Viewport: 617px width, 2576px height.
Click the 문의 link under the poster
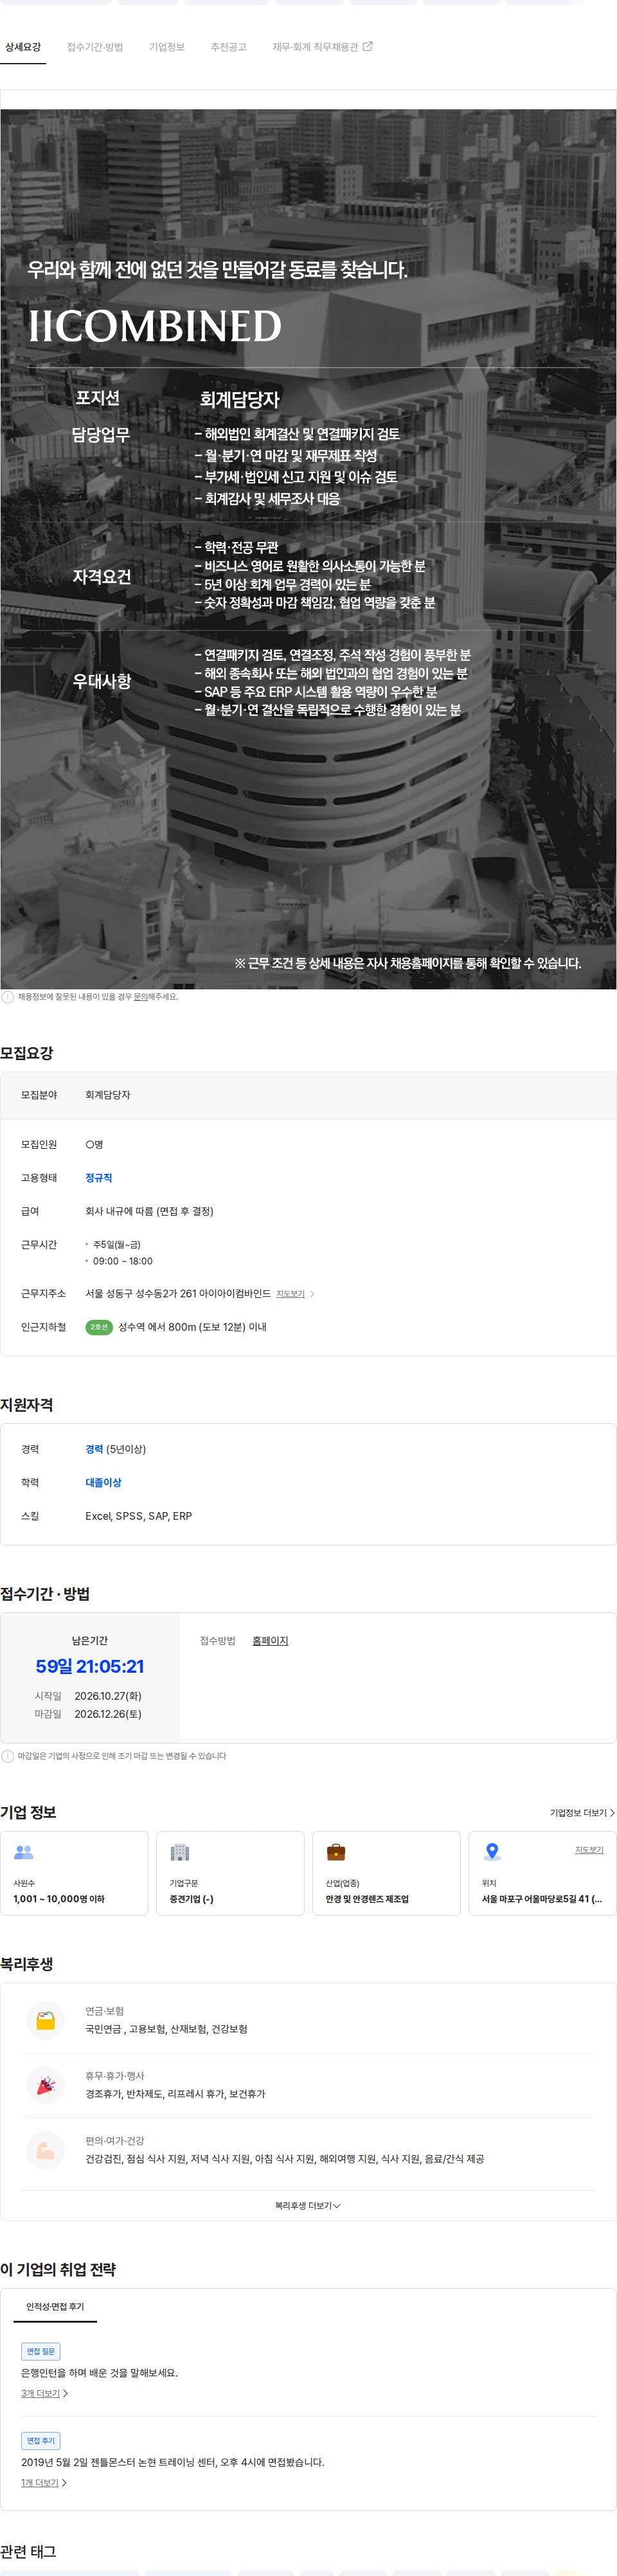(140, 997)
